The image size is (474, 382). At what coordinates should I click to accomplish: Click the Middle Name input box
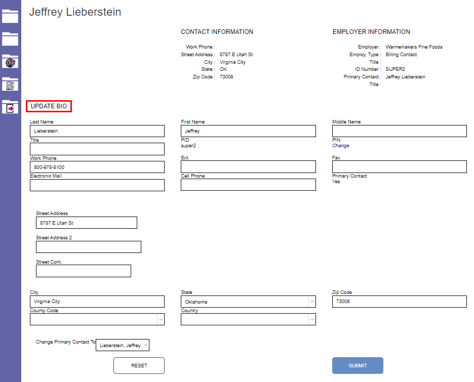pyautogui.click(x=399, y=131)
